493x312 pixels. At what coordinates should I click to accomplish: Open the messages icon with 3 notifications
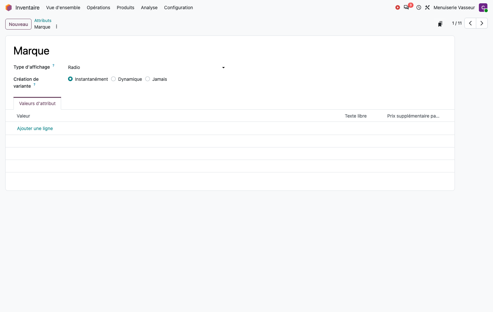click(x=407, y=7)
